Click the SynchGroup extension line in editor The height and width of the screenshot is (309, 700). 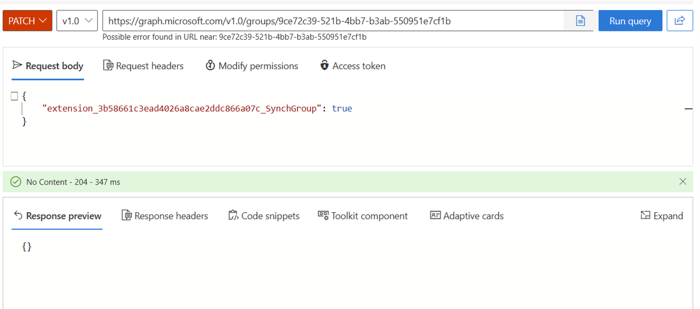point(197,108)
